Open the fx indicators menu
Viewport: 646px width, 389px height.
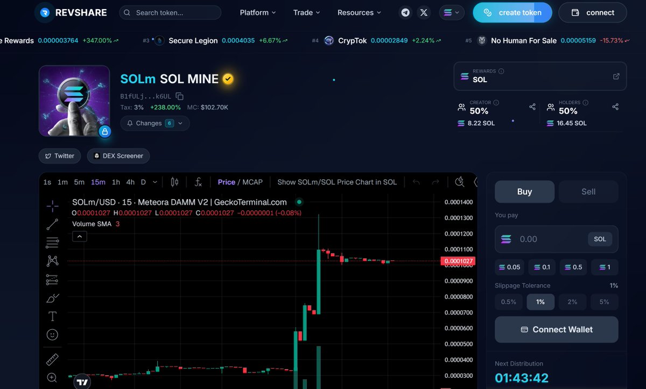pyautogui.click(x=198, y=182)
